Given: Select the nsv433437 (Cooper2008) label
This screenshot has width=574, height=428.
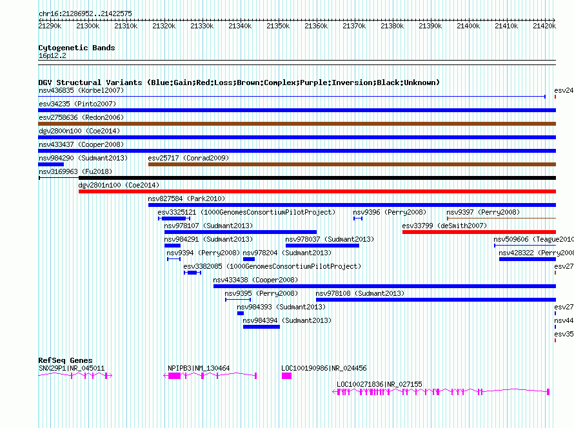Looking at the screenshot, I should tap(81, 144).
